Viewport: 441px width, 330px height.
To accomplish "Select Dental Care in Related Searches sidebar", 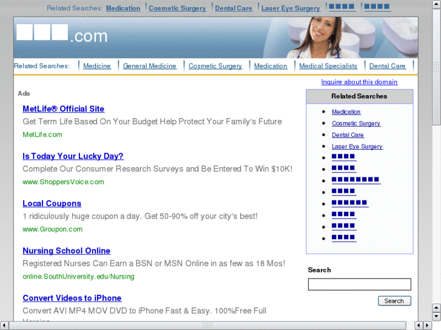I will click(x=348, y=135).
